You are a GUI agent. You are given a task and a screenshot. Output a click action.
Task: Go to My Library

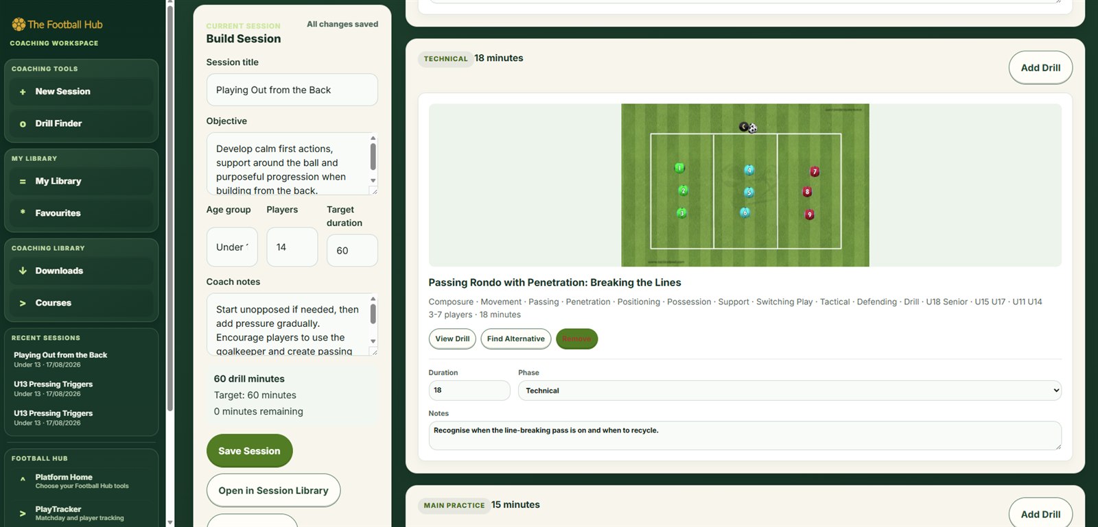click(81, 182)
